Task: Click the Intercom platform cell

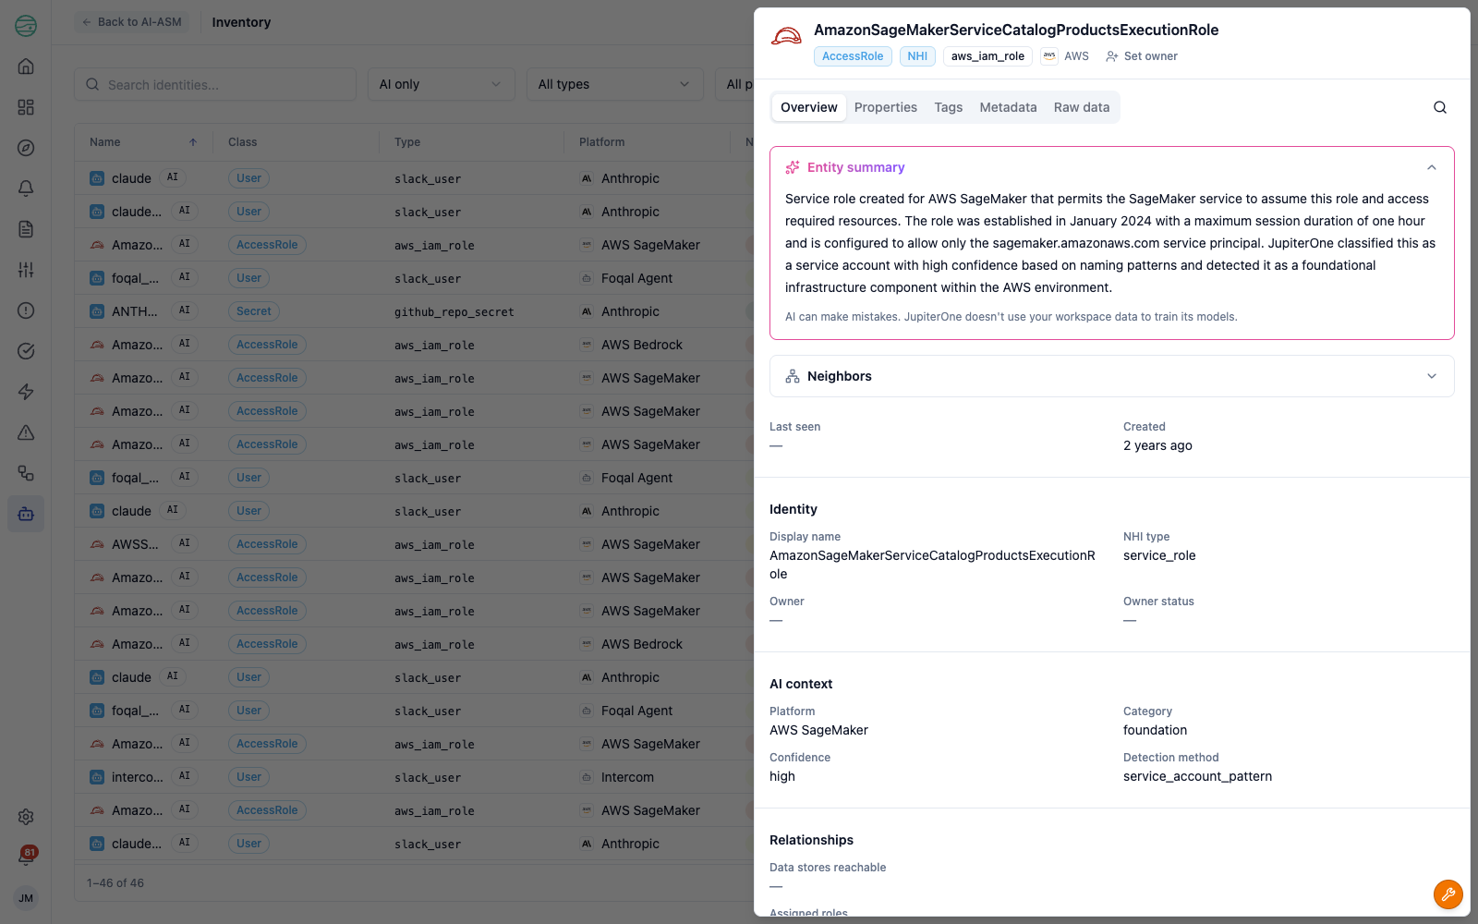Action: coord(627,777)
